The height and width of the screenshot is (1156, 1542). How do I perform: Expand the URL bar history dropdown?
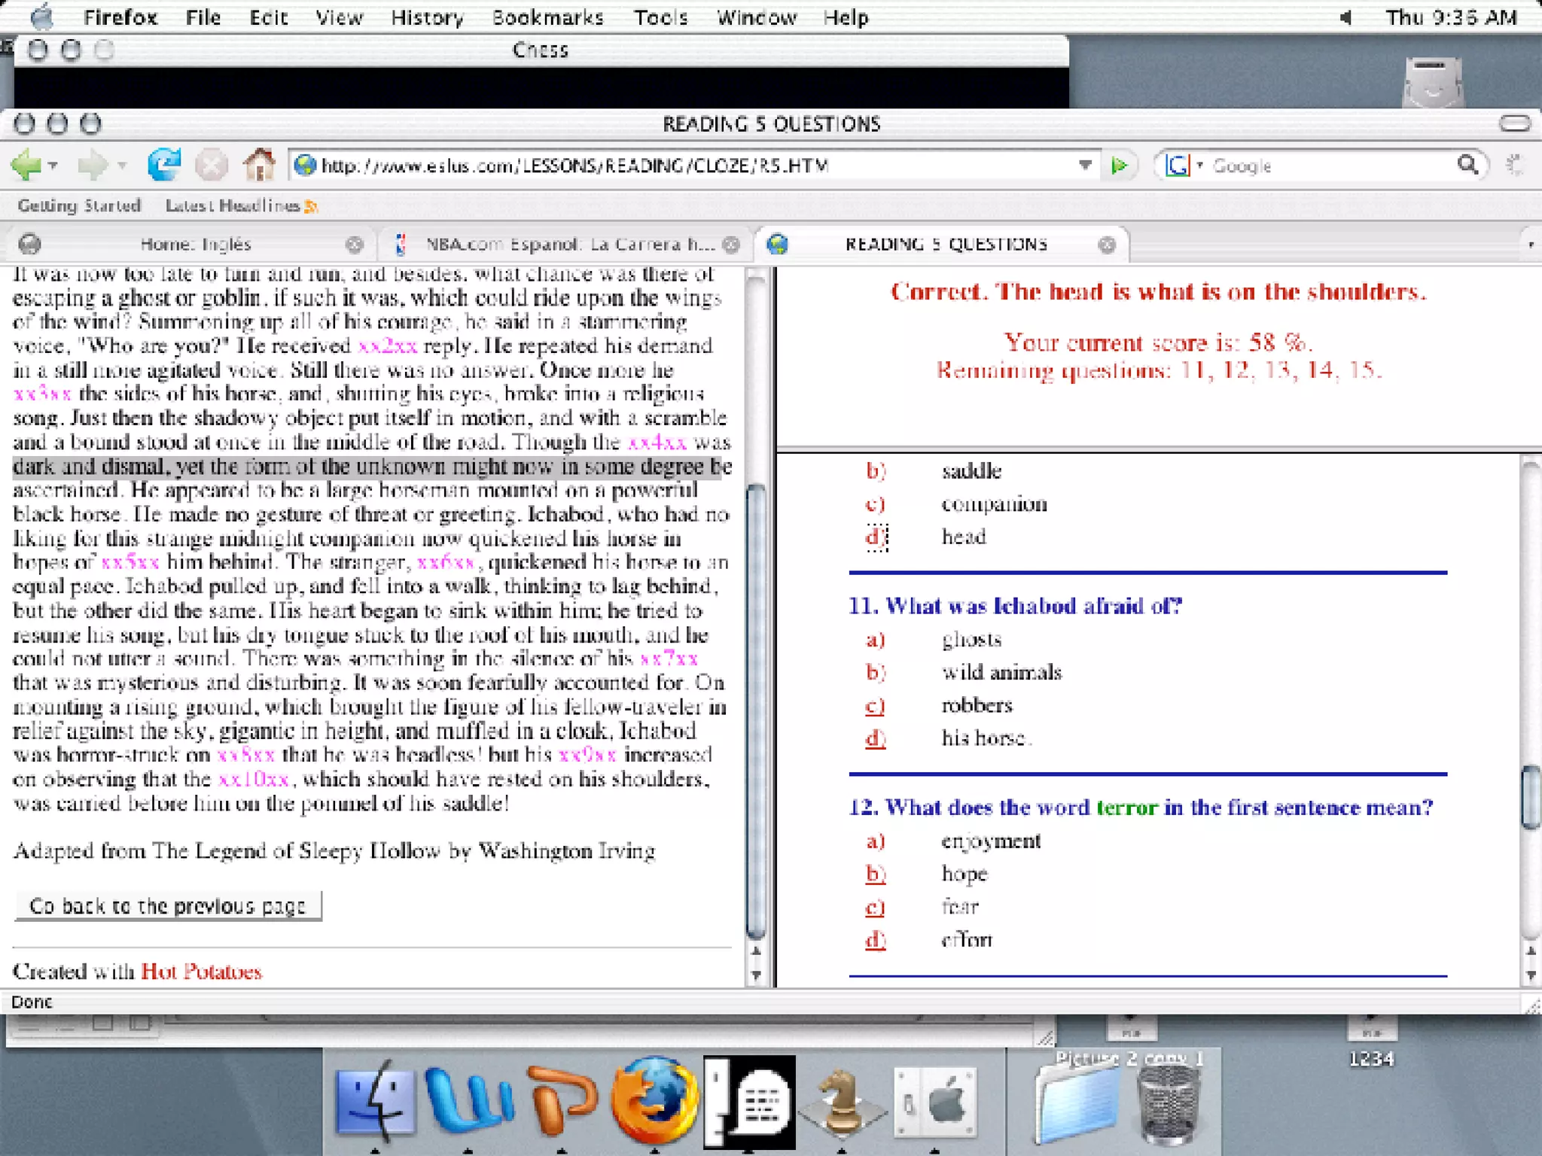coord(1085,164)
